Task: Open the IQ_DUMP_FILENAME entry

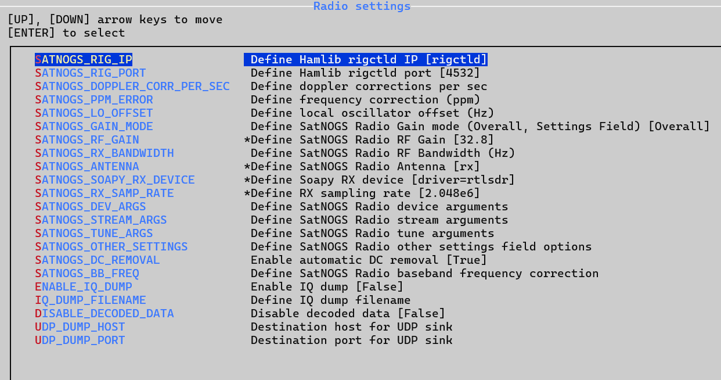Action: pos(91,300)
